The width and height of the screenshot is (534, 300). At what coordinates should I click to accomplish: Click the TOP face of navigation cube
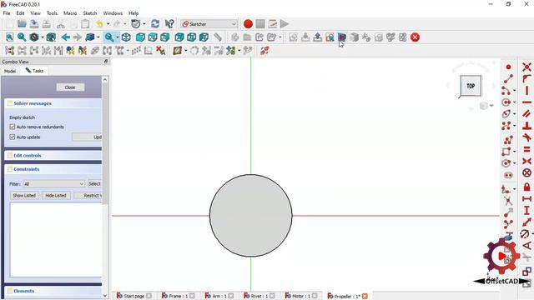coord(471,86)
